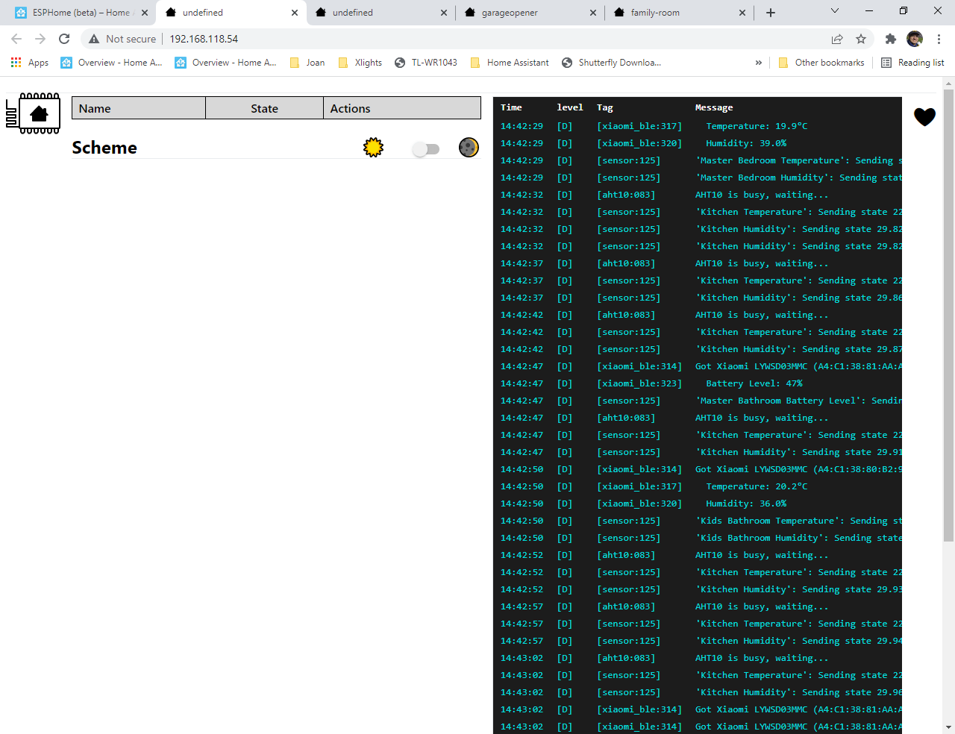
Task: Open the Home Assistant bookmark
Action: click(x=510, y=63)
